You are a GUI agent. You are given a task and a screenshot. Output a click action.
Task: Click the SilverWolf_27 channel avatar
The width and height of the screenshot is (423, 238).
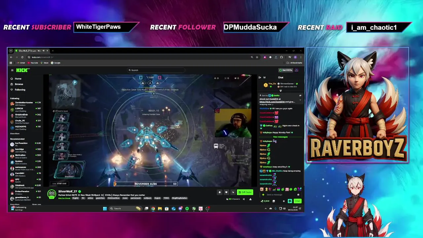click(52, 194)
